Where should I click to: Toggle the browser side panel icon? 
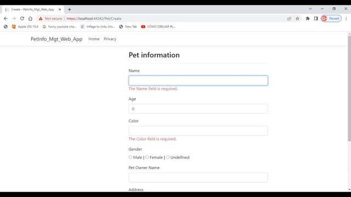(316, 19)
